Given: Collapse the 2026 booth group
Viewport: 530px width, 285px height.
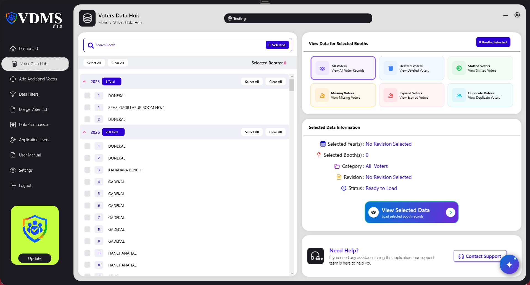Looking at the screenshot, I should [85, 132].
